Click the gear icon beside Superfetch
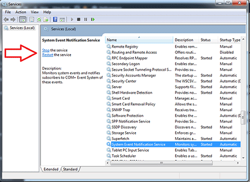The image size is (250, 182). pos(108,139)
